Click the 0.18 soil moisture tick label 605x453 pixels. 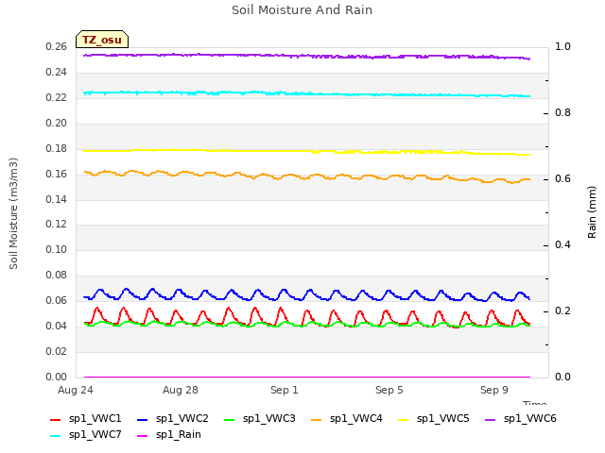tap(57, 149)
